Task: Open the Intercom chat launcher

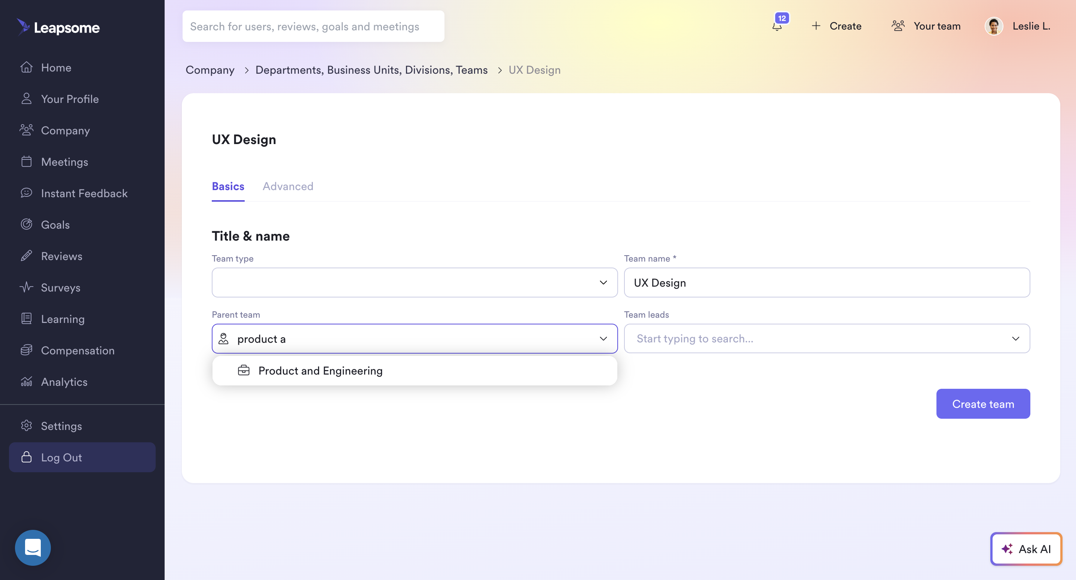Action: click(33, 547)
